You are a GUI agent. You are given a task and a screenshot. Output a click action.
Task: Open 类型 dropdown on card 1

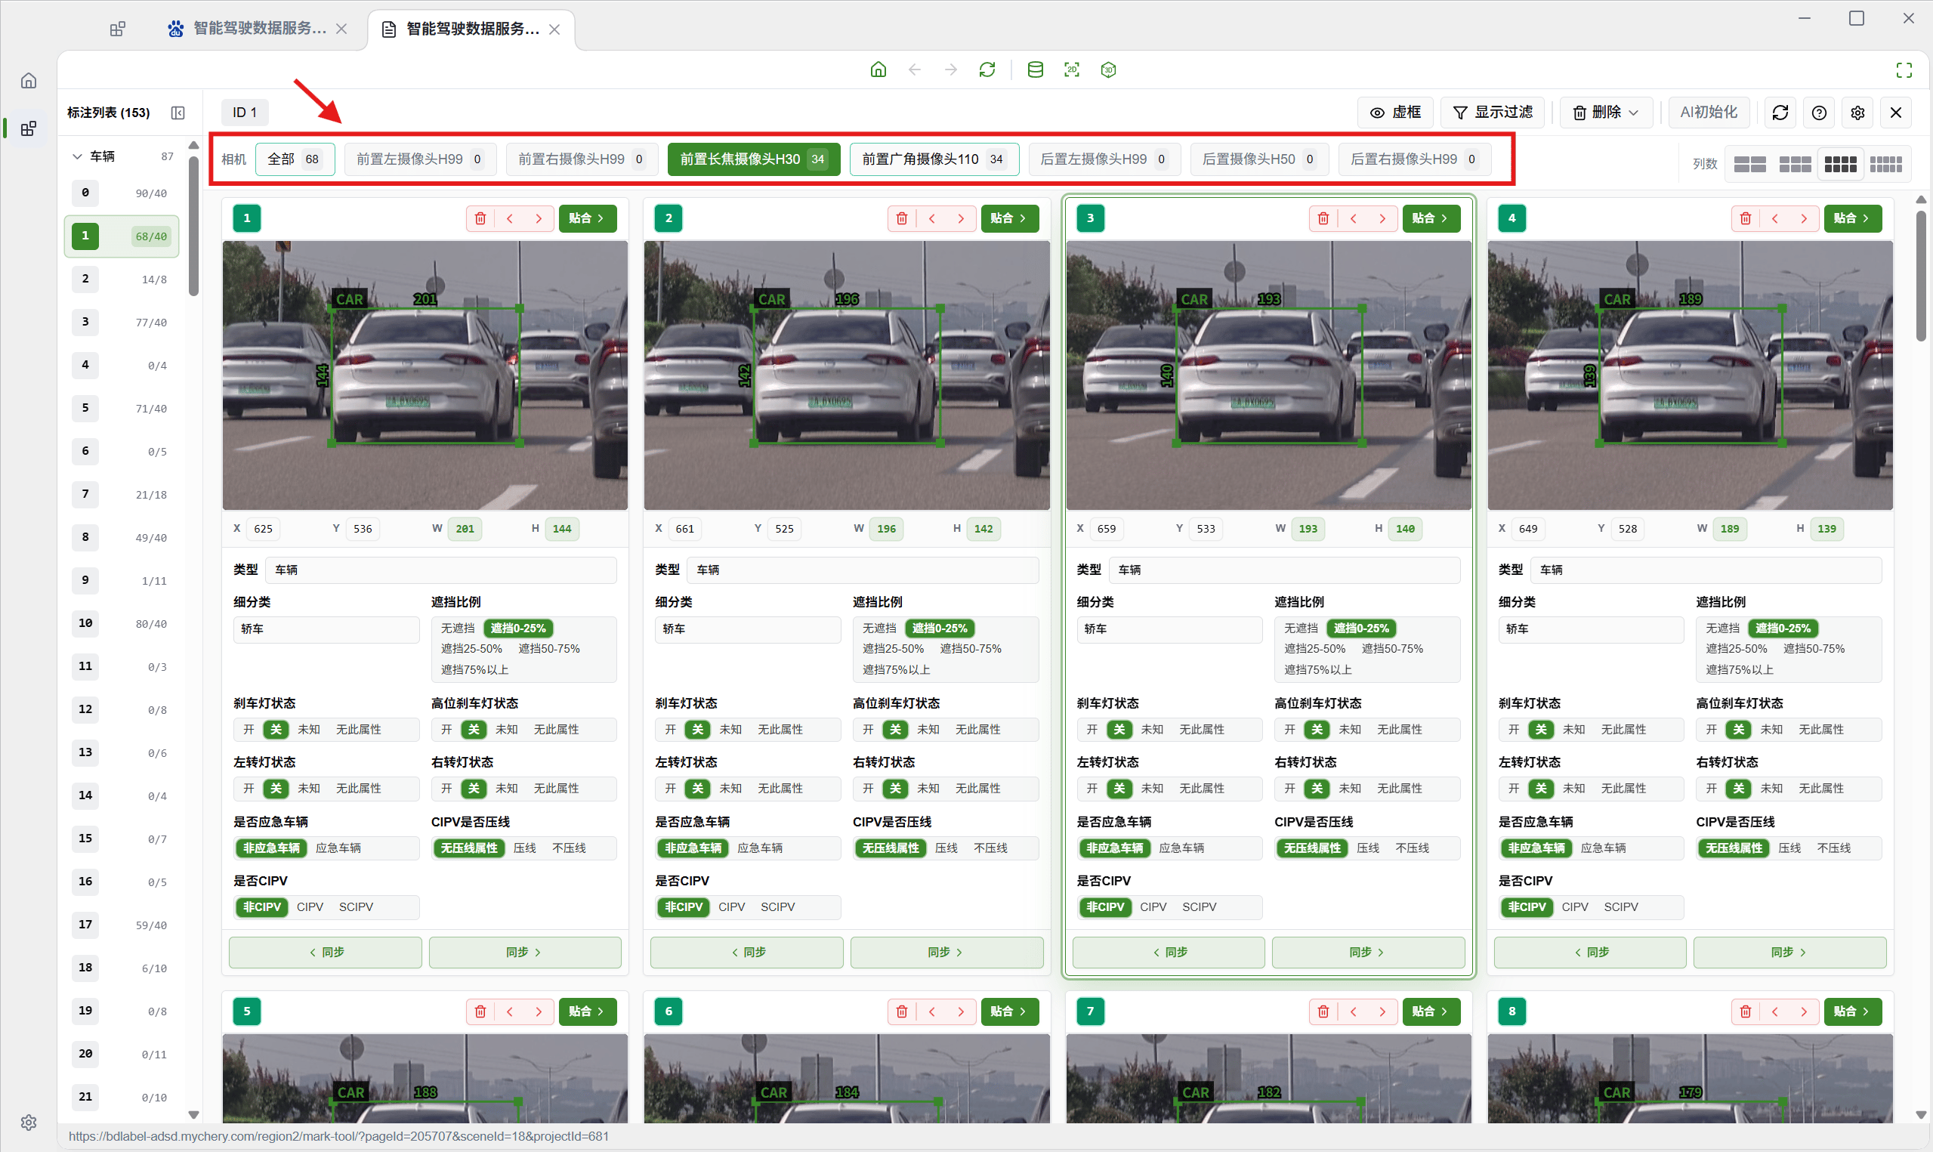[x=441, y=570]
